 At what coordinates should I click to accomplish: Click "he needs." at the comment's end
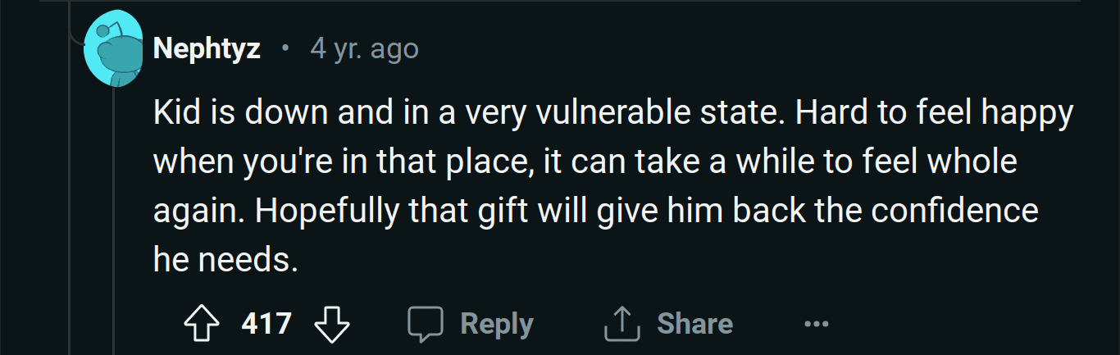(x=223, y=260)
